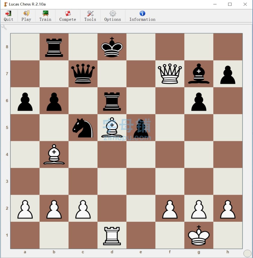Select the white pawn on h2
This screenshot has height=258, width=253.
coord(228,209)
